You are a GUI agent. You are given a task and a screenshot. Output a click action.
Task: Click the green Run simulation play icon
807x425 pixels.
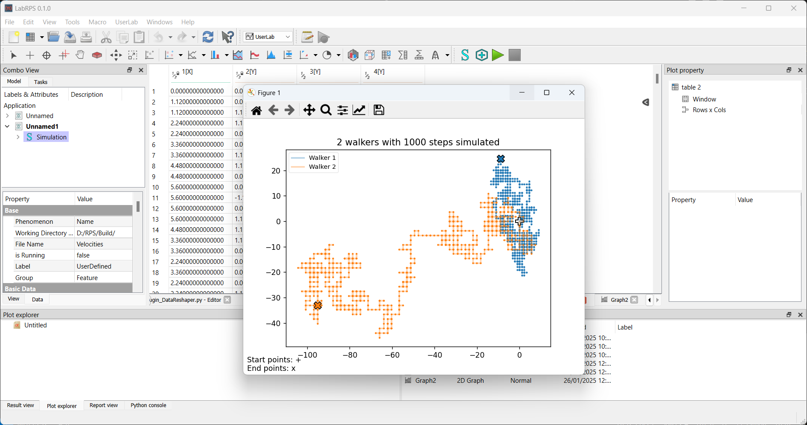click(498, 55)
